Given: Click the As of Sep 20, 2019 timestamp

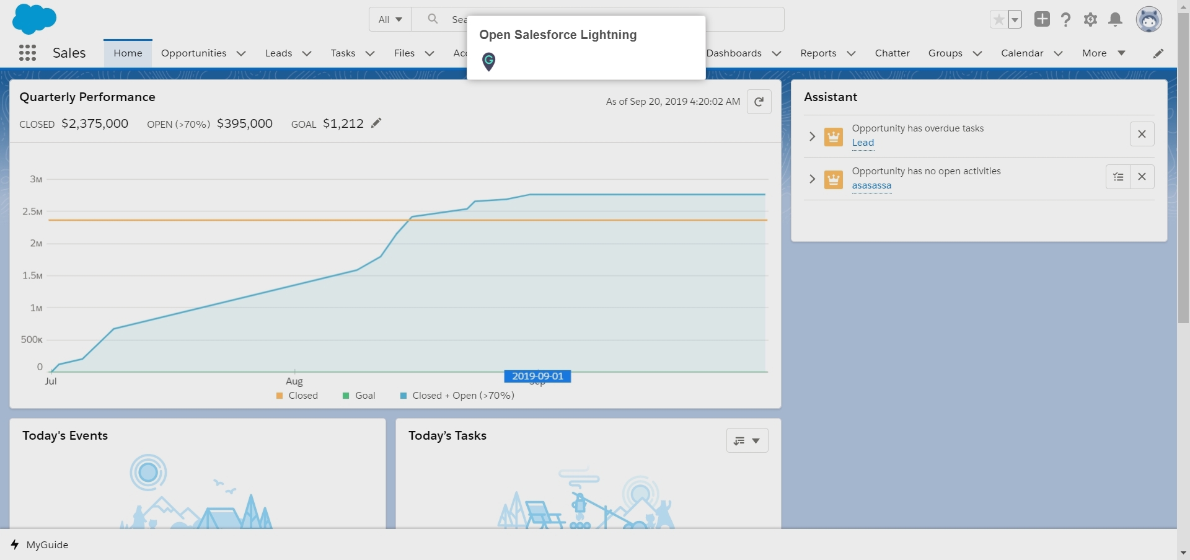Looking at the screenshot, I should pos(673,102).
